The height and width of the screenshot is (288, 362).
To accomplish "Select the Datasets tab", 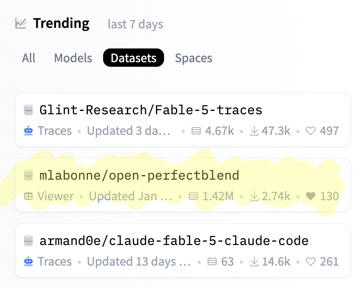I will (x=133, y=58).
